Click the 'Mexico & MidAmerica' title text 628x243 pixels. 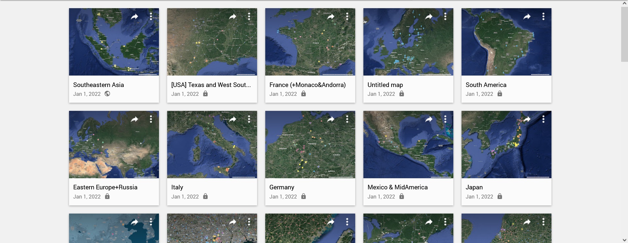pyautogui.click(x=398, y=187)
